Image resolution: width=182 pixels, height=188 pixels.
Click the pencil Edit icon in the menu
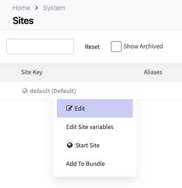coord(69,108)
